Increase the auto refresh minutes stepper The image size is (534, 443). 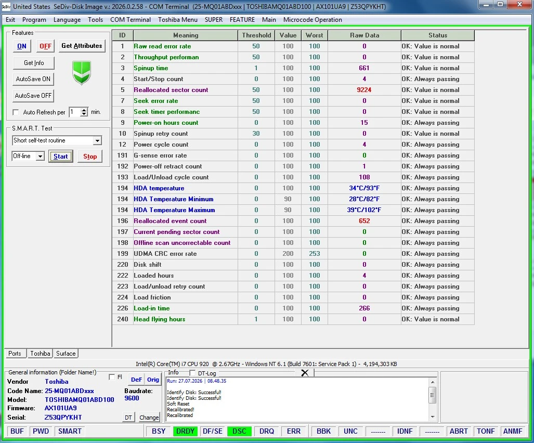click(84, 110)
